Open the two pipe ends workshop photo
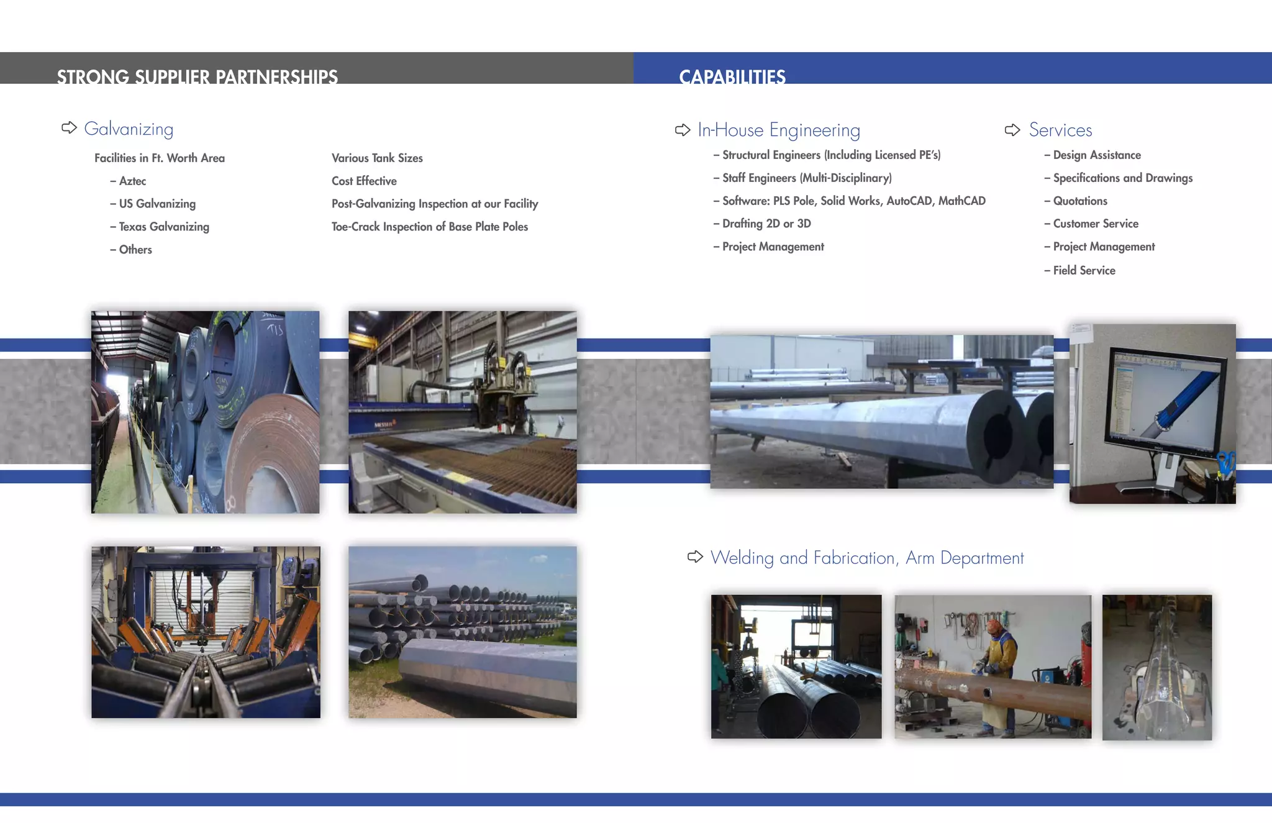The width and height of the screenshot is (1272, 823). pos(796,666)
